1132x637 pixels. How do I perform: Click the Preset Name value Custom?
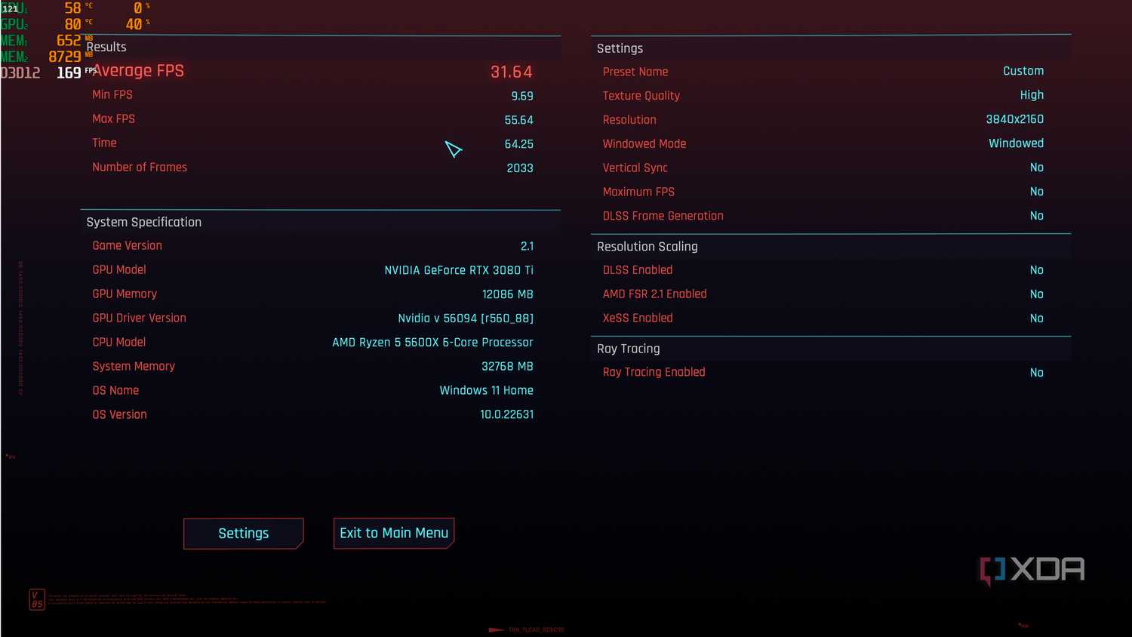1023,71
